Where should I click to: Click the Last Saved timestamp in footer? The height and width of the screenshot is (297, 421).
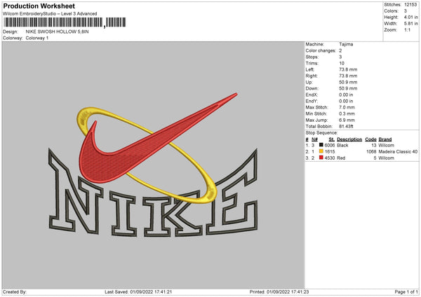[x=138, y=292]
